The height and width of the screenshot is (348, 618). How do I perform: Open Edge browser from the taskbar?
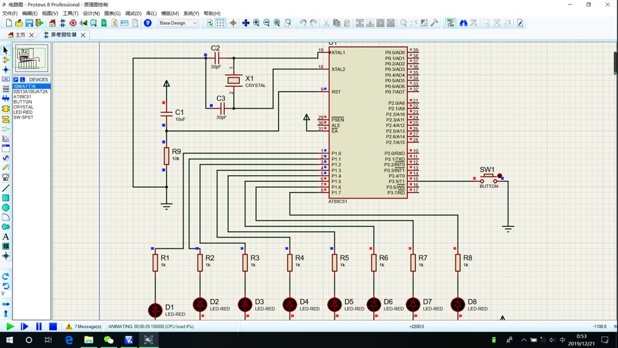(x=69, y=340)
